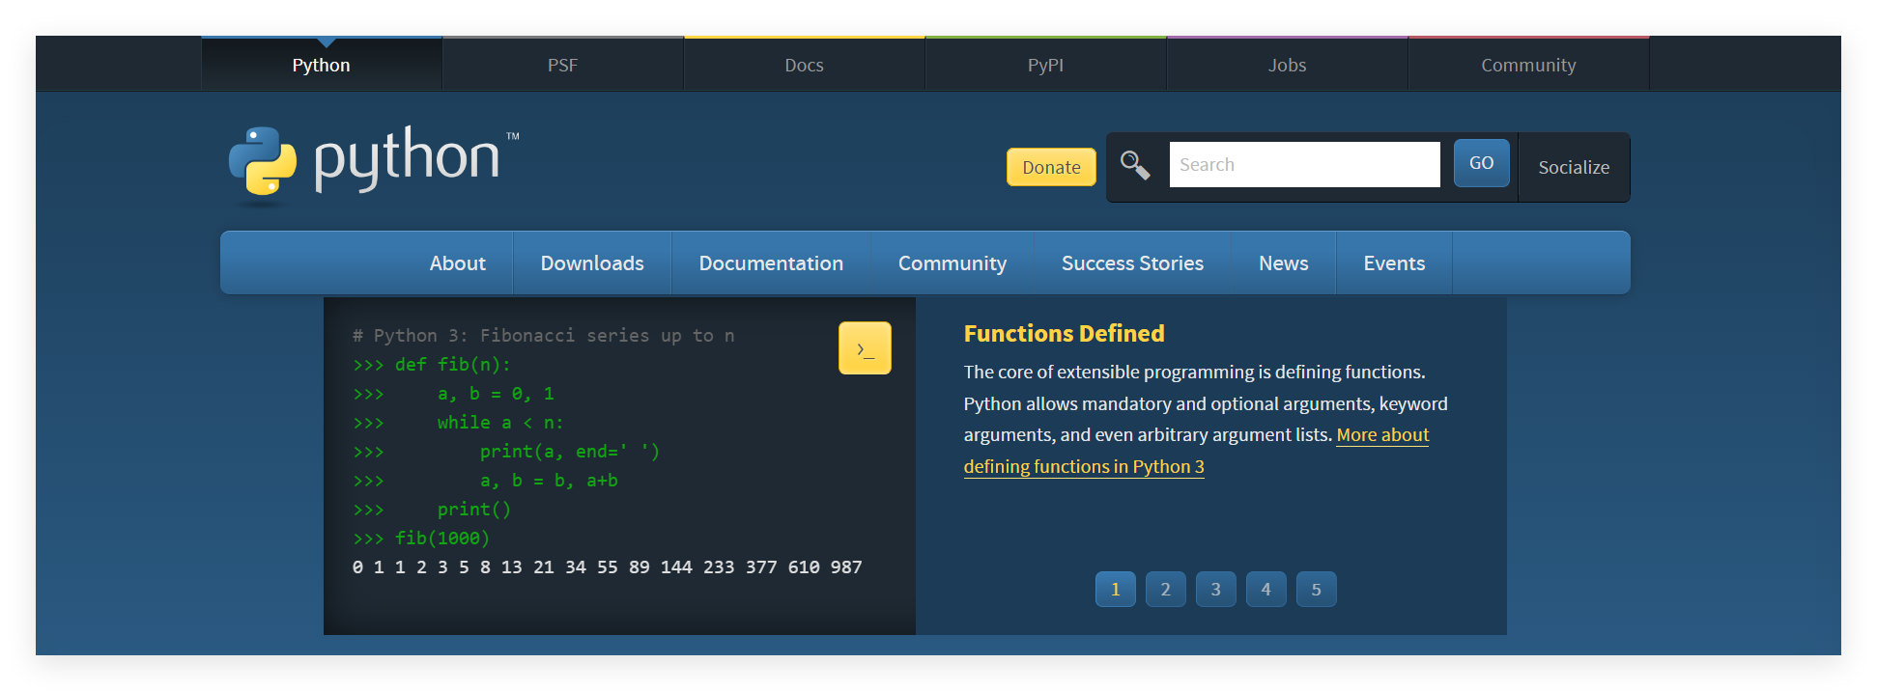This screenshot has height=691, width=1877.
Task: Go to the PyPI top tab
Action: [x=1046, y=65]
